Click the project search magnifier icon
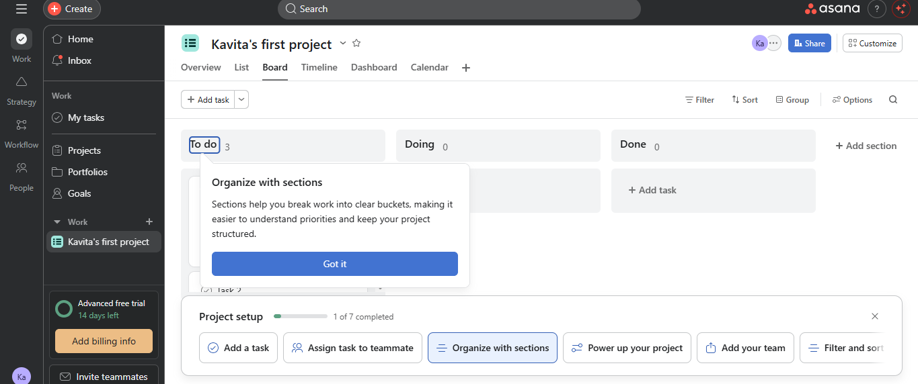Screen dimensions: 918x384 (x=893, y=99)
